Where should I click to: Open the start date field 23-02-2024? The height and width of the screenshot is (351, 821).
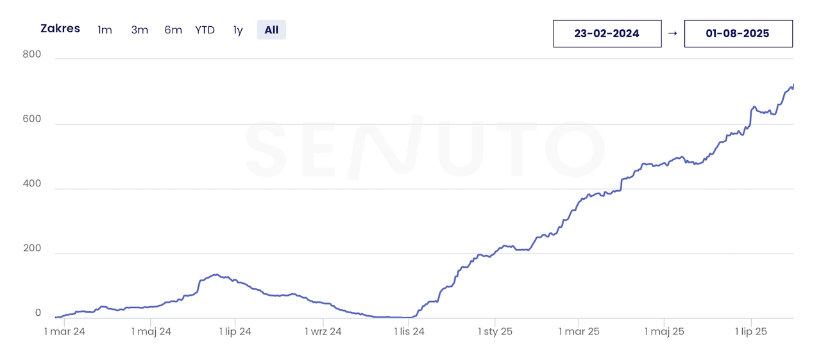(x=607, y=34)
